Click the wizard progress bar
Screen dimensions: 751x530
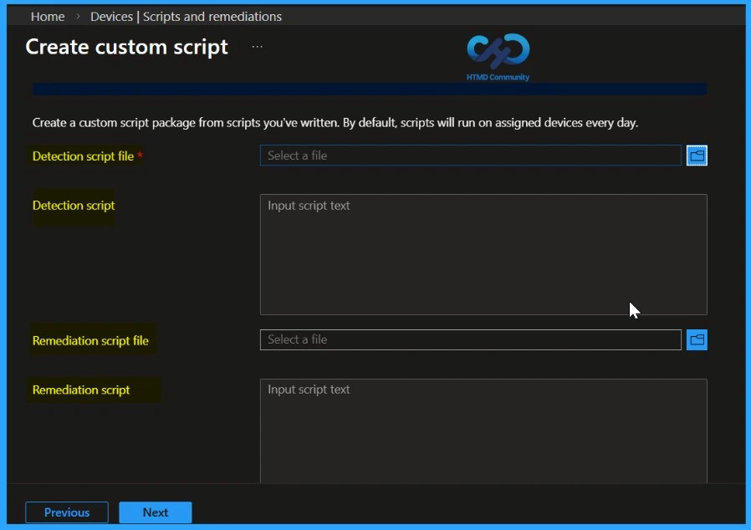coord(370,89)
